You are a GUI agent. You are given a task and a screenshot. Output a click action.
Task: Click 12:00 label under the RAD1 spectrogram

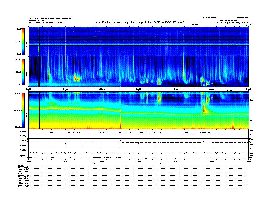click(x=139, y=89)
